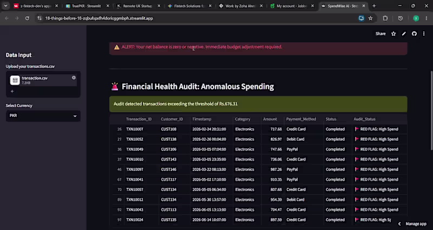Screen dimensions: 433x230
Task: Open the green profile avatar
Action: pyautogui.click(x=416, y=18)
